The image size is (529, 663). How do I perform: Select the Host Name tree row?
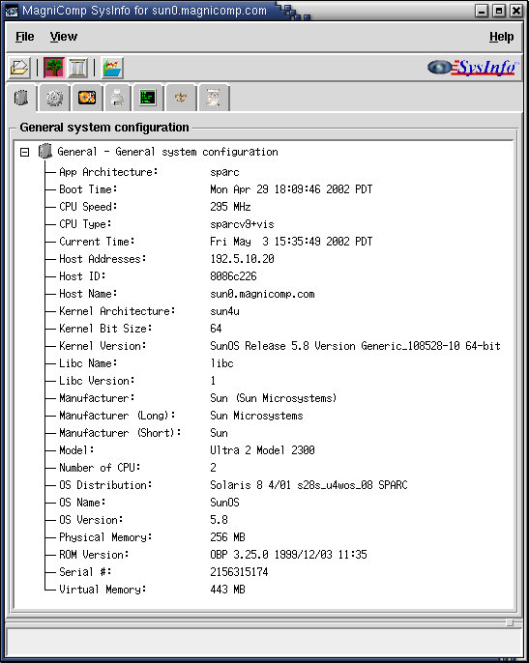pyautogui.click(x=187, y=294)
